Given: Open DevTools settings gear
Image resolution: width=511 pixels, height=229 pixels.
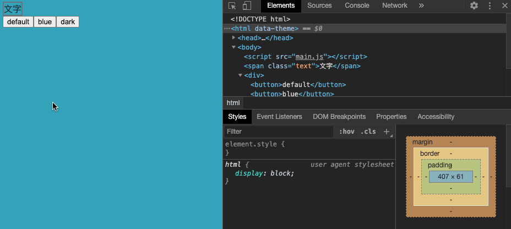Looking at the screenshot, I should coord(474,6).
